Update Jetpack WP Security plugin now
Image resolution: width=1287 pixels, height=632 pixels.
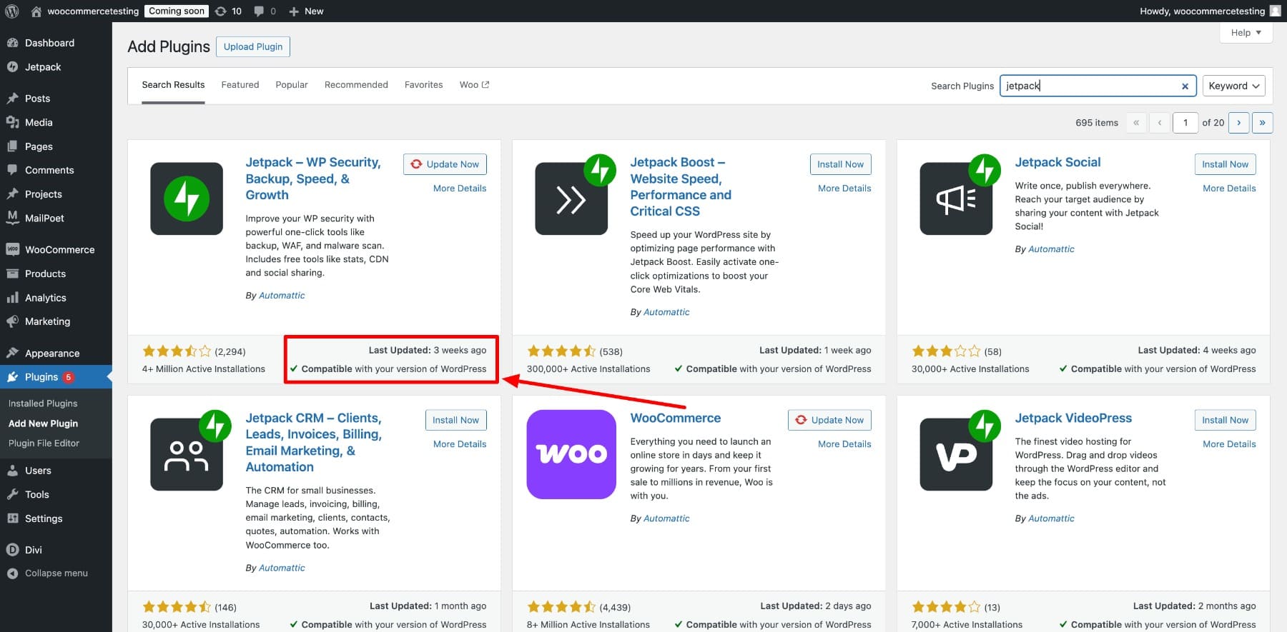[x=445, y=164]
